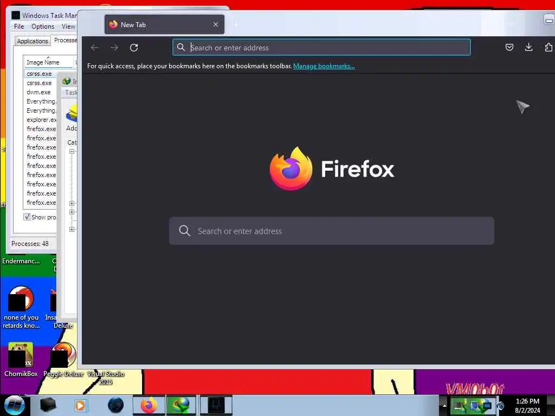Image resolution: width=555 pixels, height=416 pixels.
Task: Show hidden system tray icons
Action: click(444, 405)
